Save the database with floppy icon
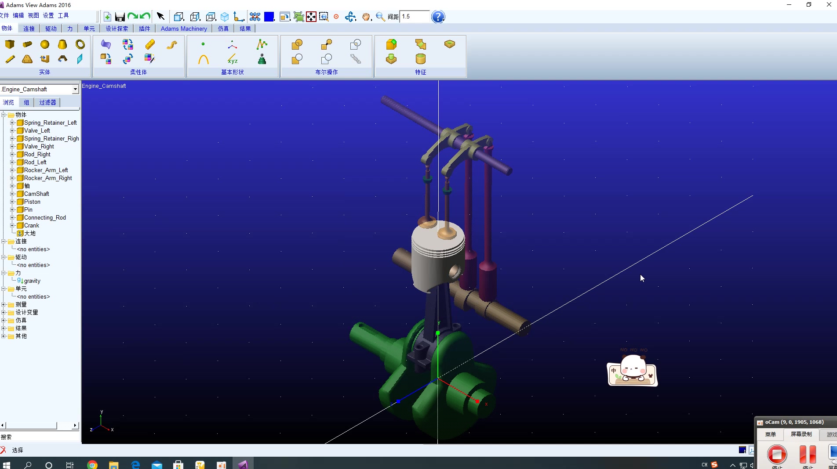This screenshot has height=469, width=837. point(120,17)
